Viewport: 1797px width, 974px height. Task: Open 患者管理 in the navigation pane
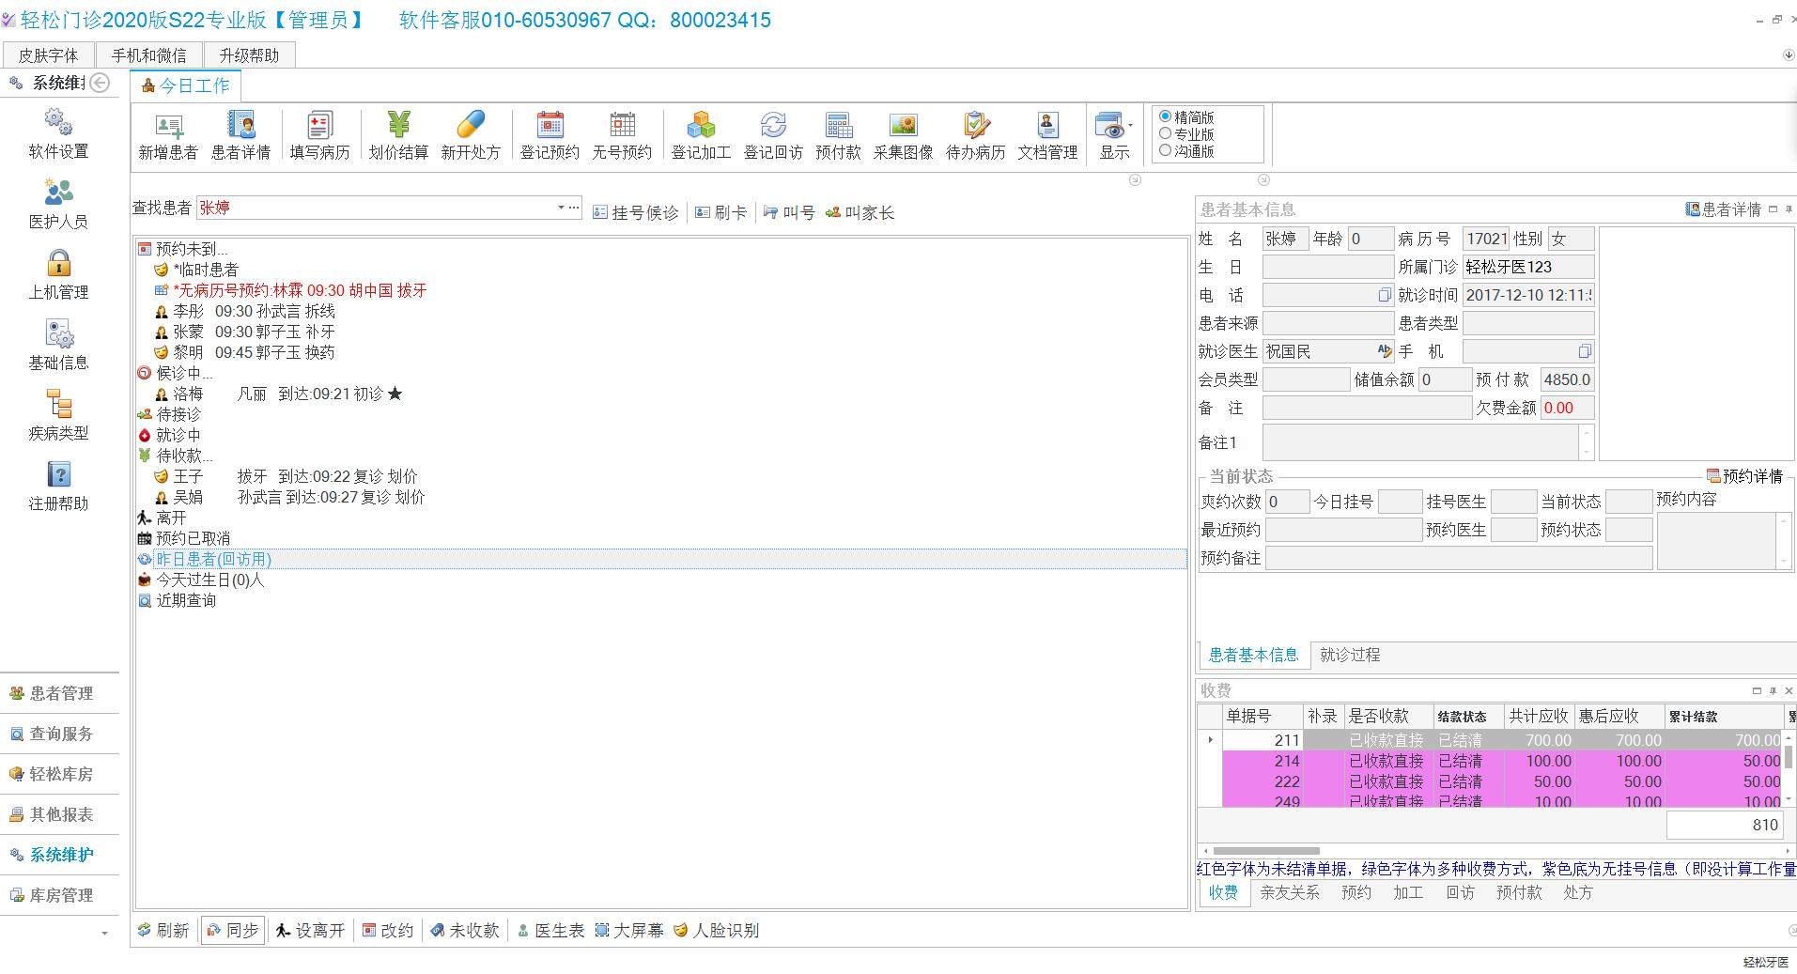(60, 693)
